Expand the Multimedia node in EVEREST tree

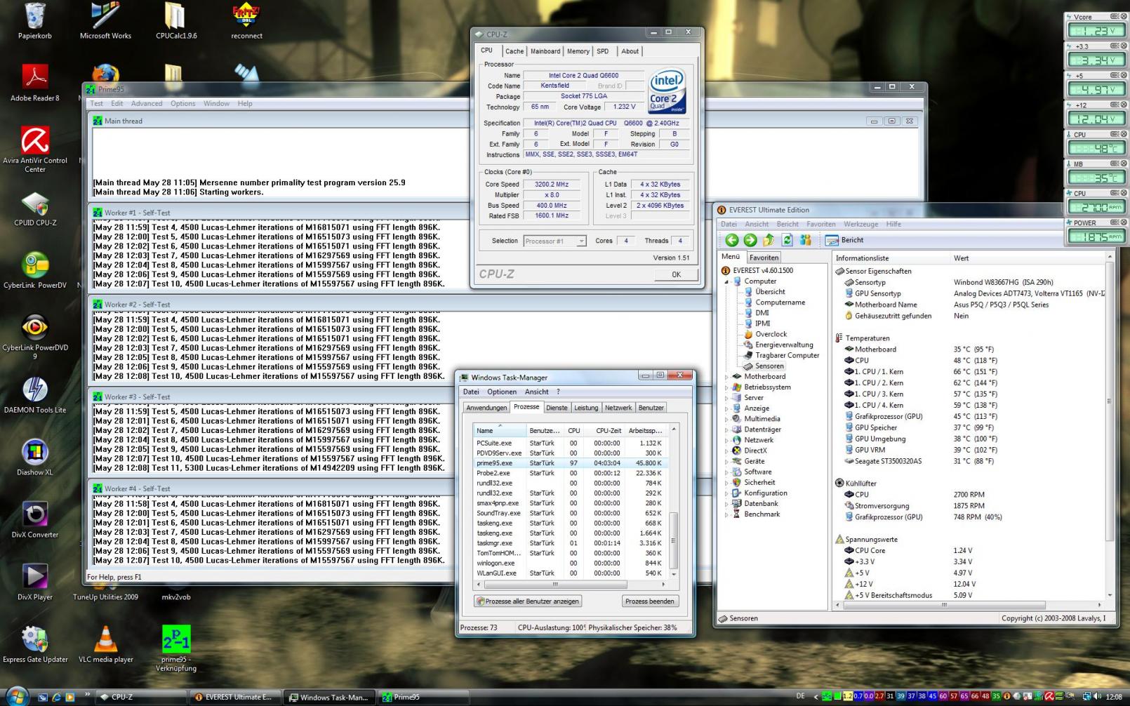727,419
